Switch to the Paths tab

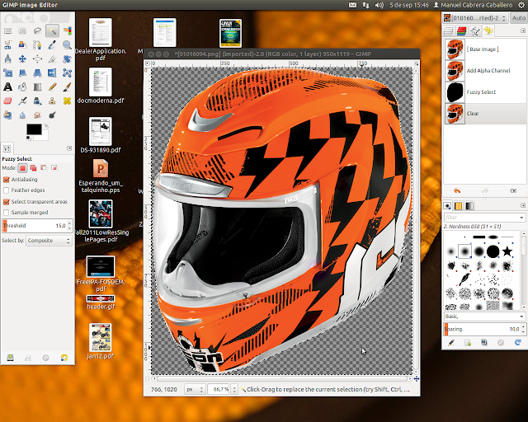[x=475, y=31]
